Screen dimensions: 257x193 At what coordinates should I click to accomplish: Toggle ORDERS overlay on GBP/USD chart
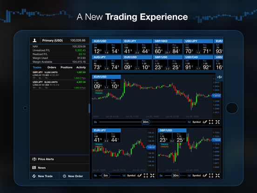click(x=164, y=146)
